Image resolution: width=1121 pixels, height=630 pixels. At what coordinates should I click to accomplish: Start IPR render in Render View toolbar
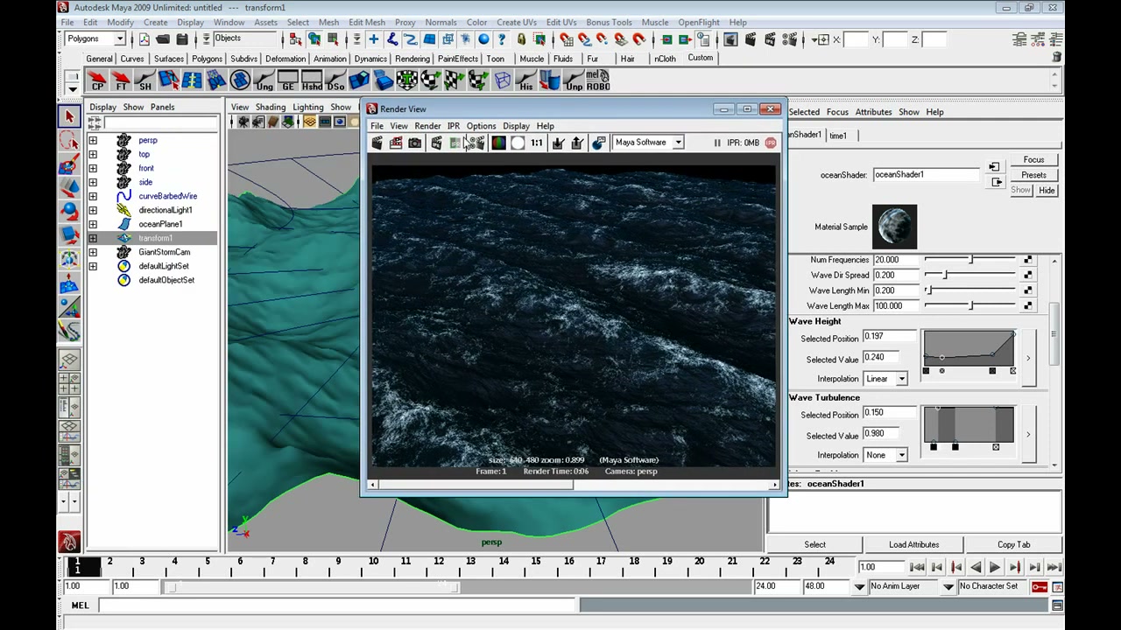[x=436, y=143]
